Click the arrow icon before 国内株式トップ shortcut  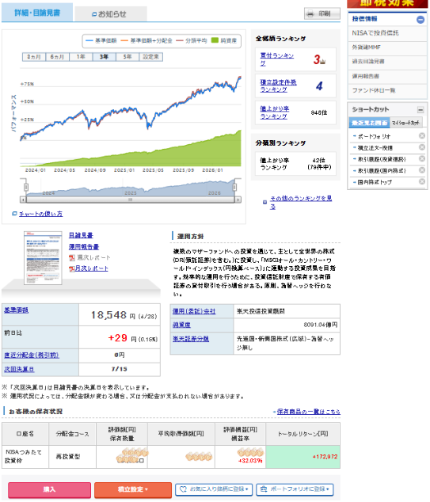(355, 182)
